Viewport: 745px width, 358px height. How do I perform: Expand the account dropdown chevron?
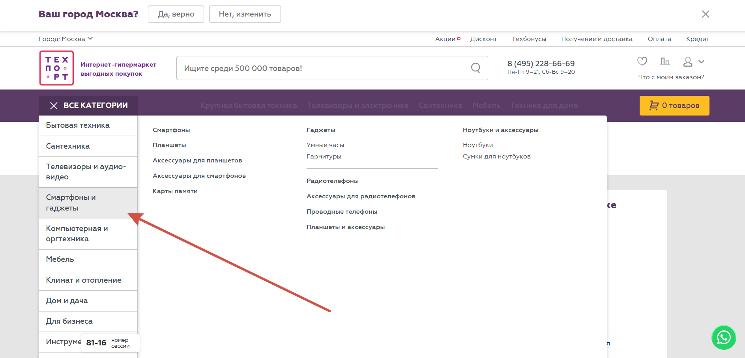[x=701, y=62]
